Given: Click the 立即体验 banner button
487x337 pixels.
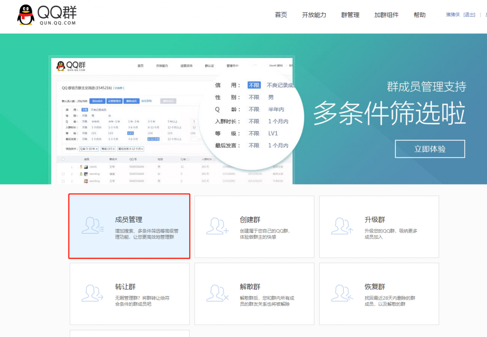Looking at the screenshot, I should coord(430,149).
